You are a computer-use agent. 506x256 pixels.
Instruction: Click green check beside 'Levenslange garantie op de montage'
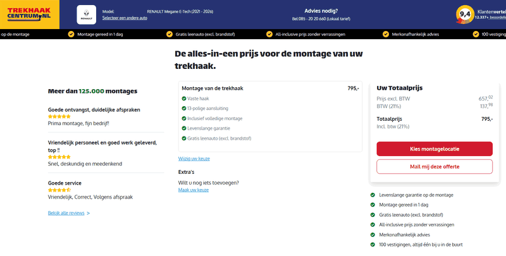(373, 195)
